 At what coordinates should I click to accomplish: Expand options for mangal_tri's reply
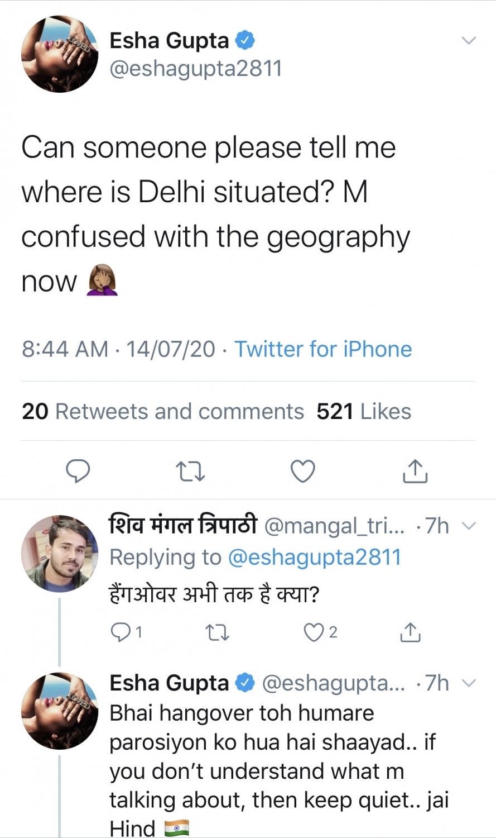pyautogui.click(x=469, y=526)
